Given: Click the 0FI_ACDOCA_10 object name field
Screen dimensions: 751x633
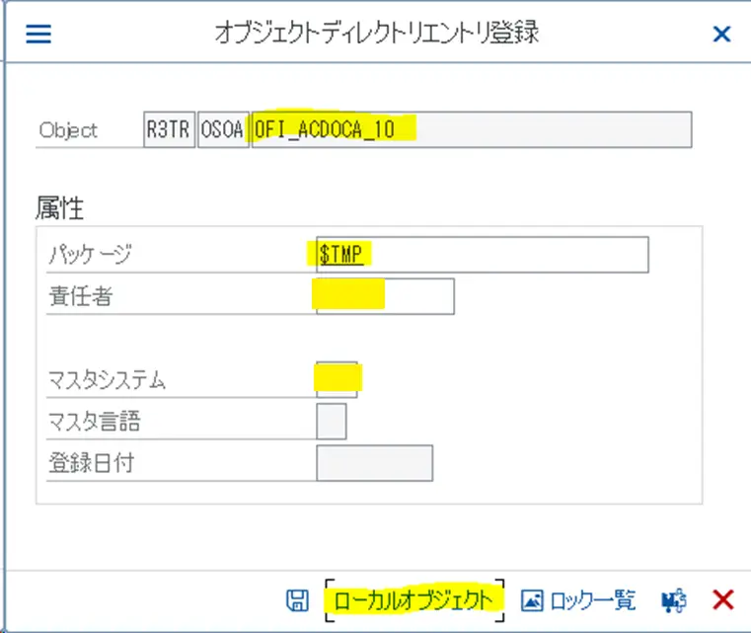Looking at the screenshot, I should 472,129.
